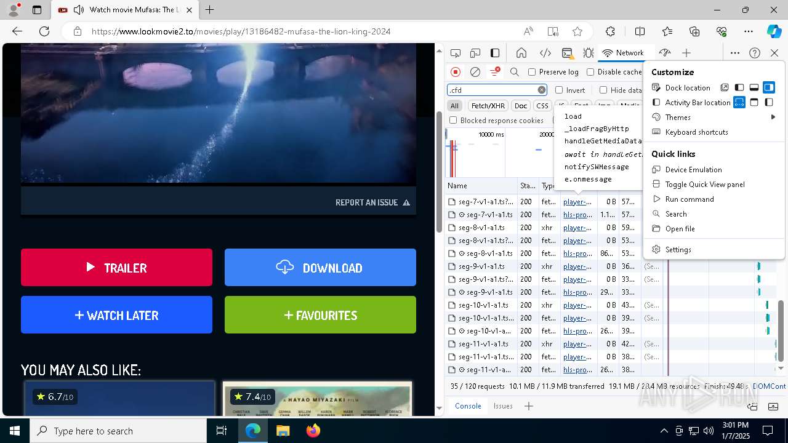This screenshot has width=788, height=443.
Task: Select the CSS type filter
Action: pyautogui.click(x=542, y=106)
